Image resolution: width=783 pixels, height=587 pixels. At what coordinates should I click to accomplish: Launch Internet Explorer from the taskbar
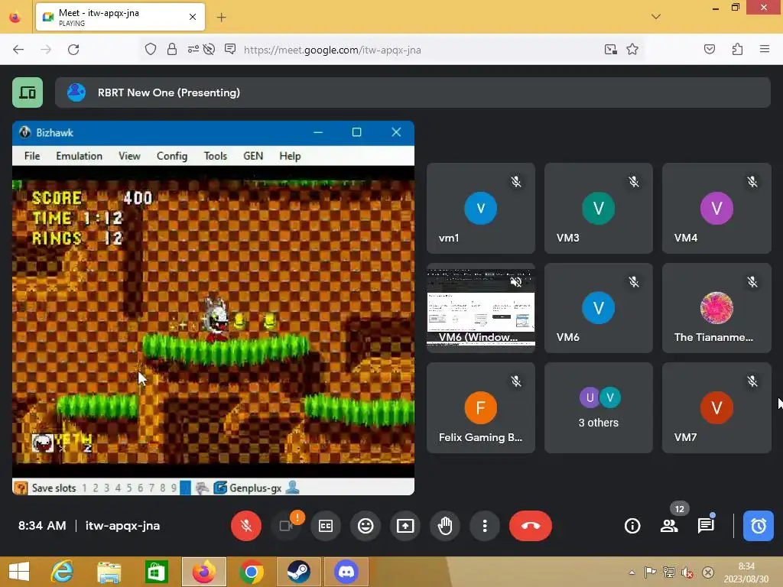click(63, 572)
